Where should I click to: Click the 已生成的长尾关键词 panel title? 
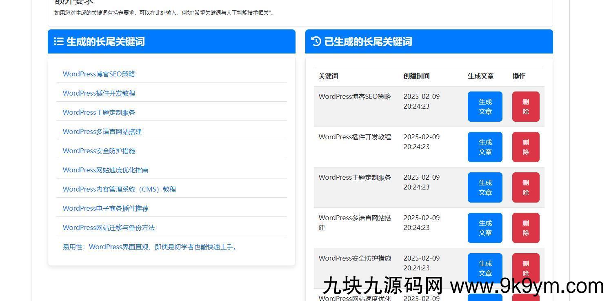368,42
